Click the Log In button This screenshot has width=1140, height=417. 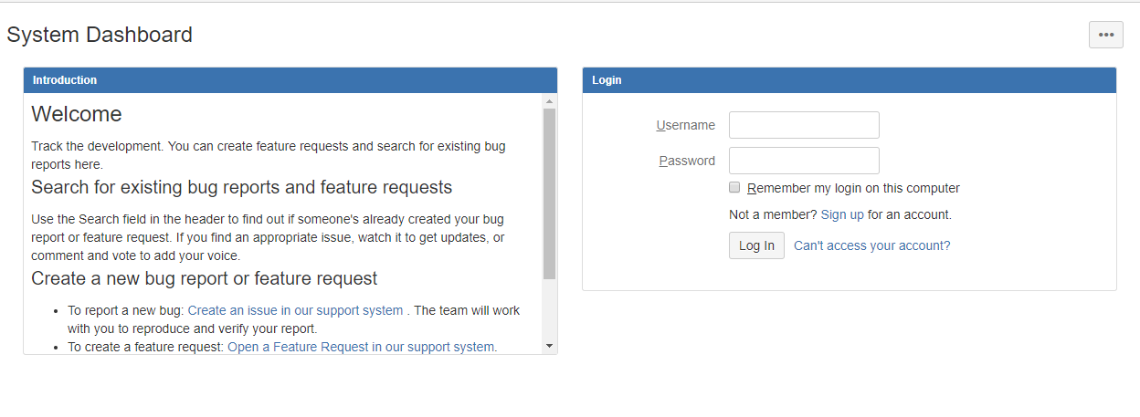click(x=756, y=245)
